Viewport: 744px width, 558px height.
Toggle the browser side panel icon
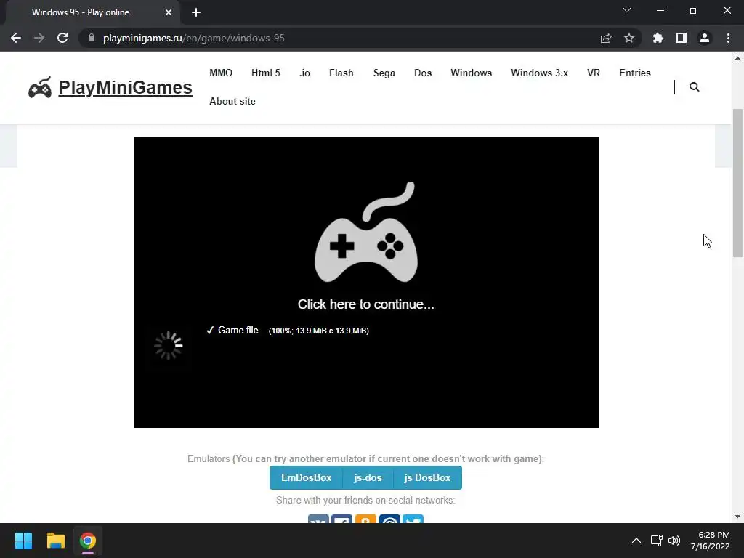[x=682, y=38]
